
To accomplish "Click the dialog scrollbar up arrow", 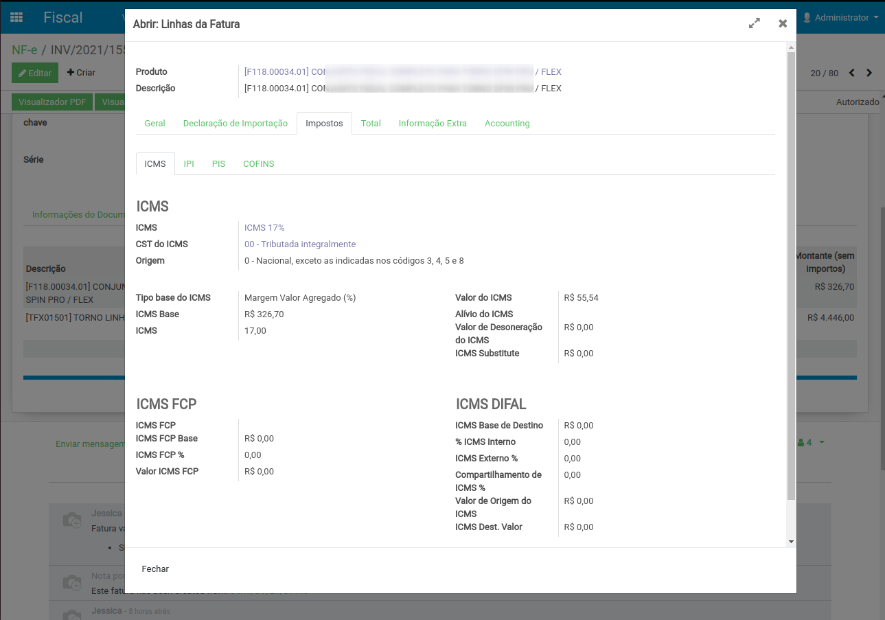I will [791, 47].
